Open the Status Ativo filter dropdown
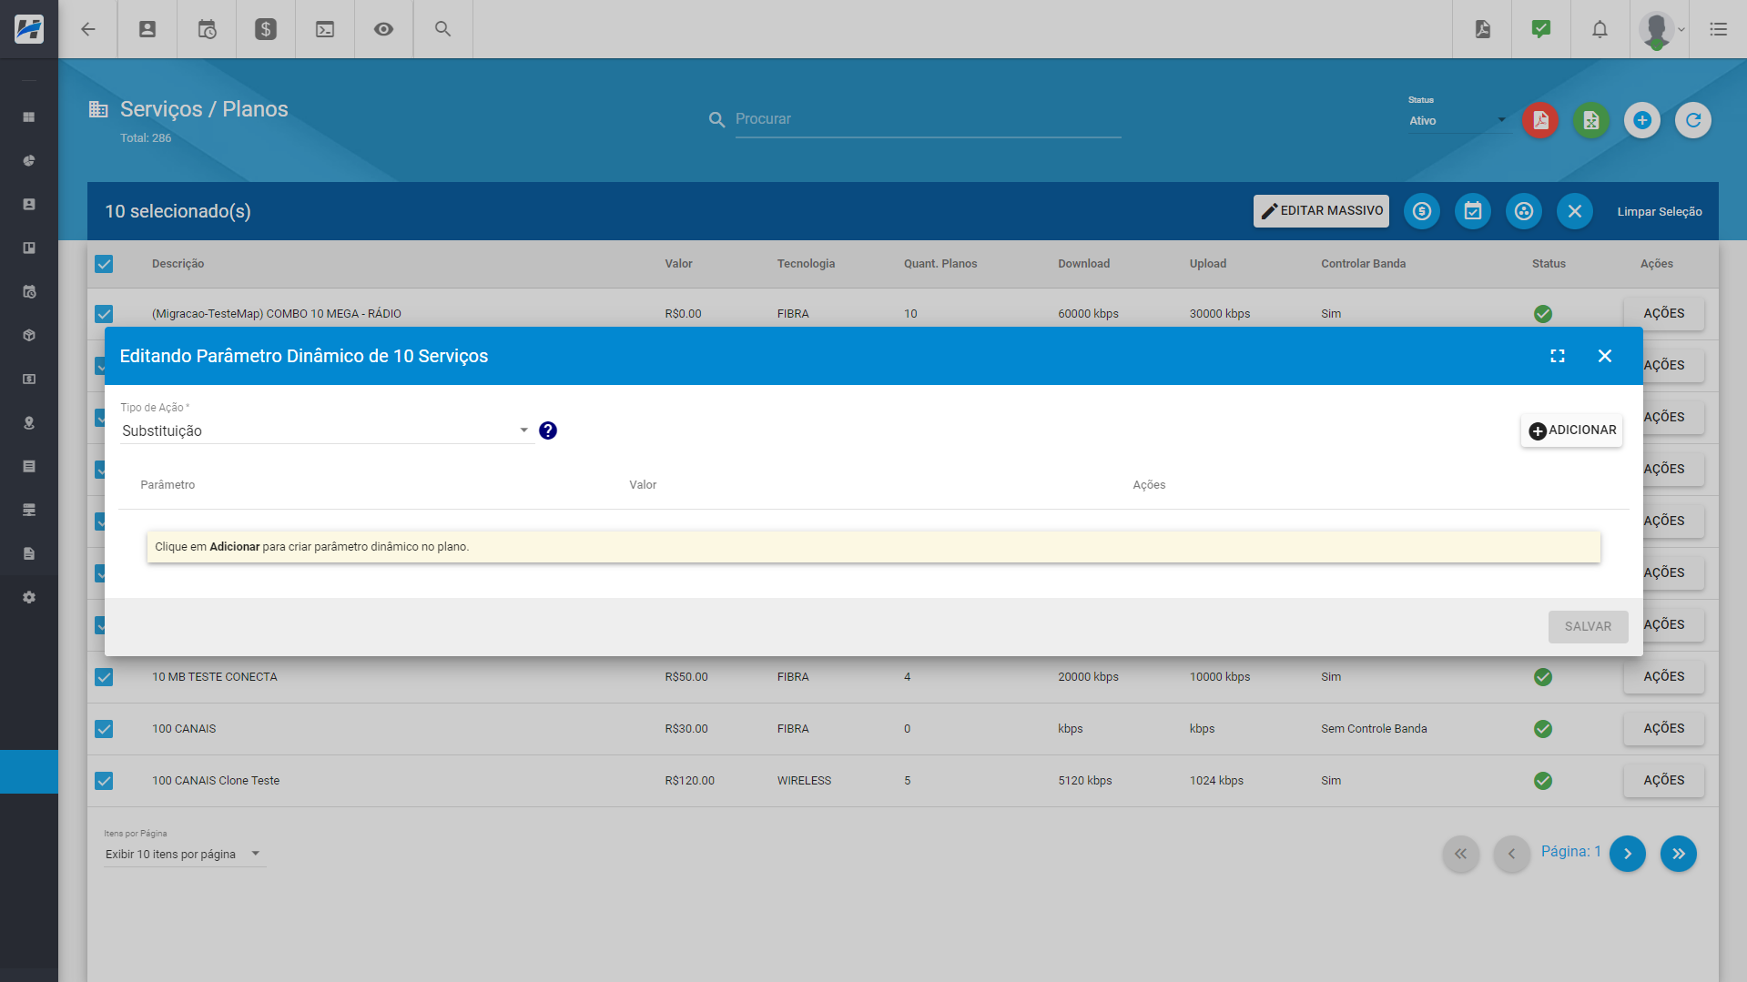The image size is (1747, 982). coord(1458,120)
